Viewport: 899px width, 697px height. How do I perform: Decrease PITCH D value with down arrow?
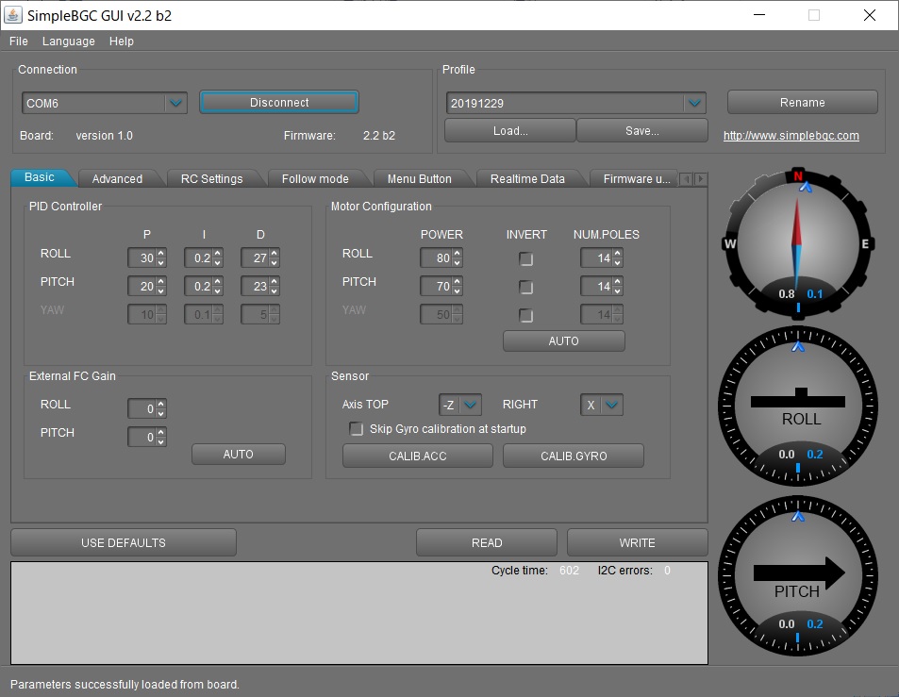point(275,291)
